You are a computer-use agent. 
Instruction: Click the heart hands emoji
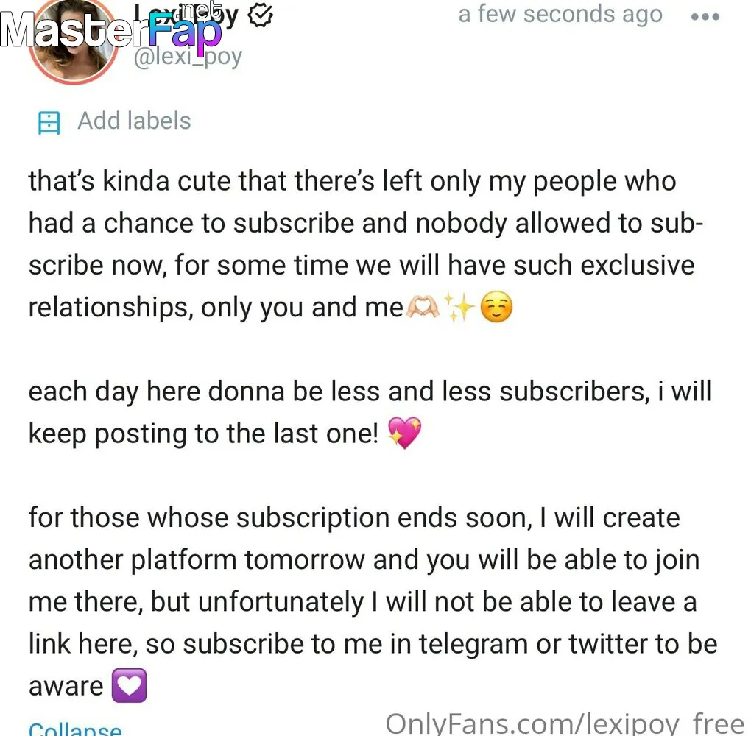(422, 306)
